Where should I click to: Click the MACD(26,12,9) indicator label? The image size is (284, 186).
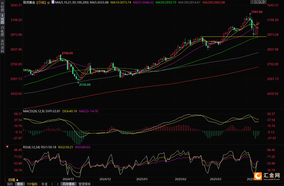34,111
